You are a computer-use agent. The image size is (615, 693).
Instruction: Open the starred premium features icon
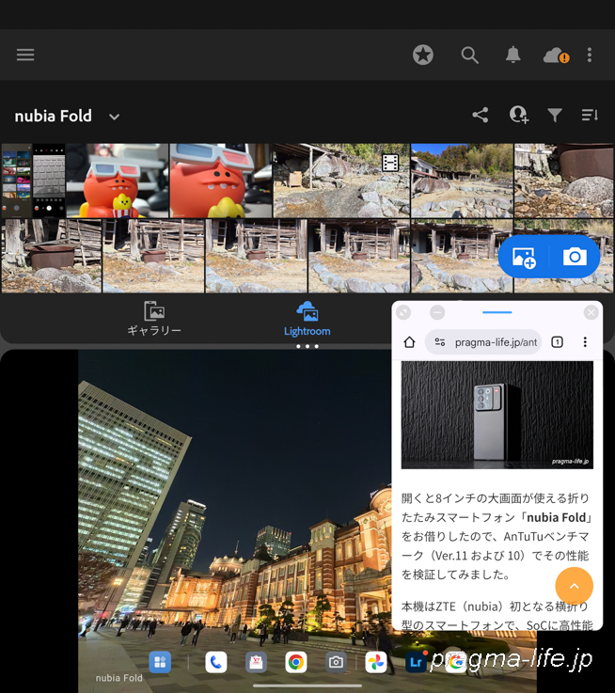pos(423,55)
